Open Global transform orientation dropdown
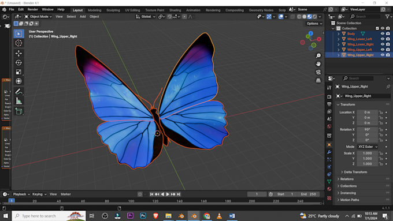Screen dimensions: 393x221 (146, 17)
